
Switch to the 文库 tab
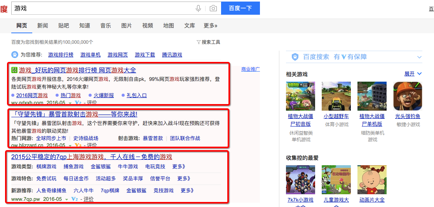(190, 26)
